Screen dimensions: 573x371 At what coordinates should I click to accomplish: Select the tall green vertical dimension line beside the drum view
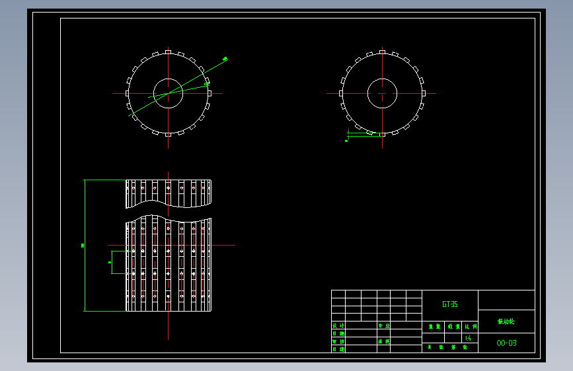85,246
